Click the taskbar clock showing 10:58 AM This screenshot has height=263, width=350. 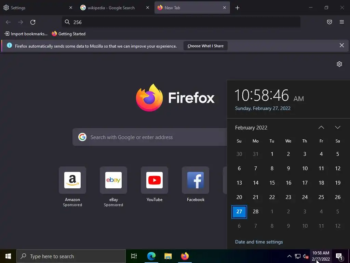click(x=321, y=256)
